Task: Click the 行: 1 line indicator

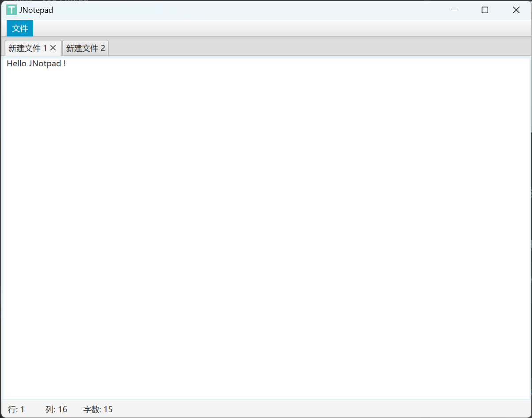Action: coord(15,409)
